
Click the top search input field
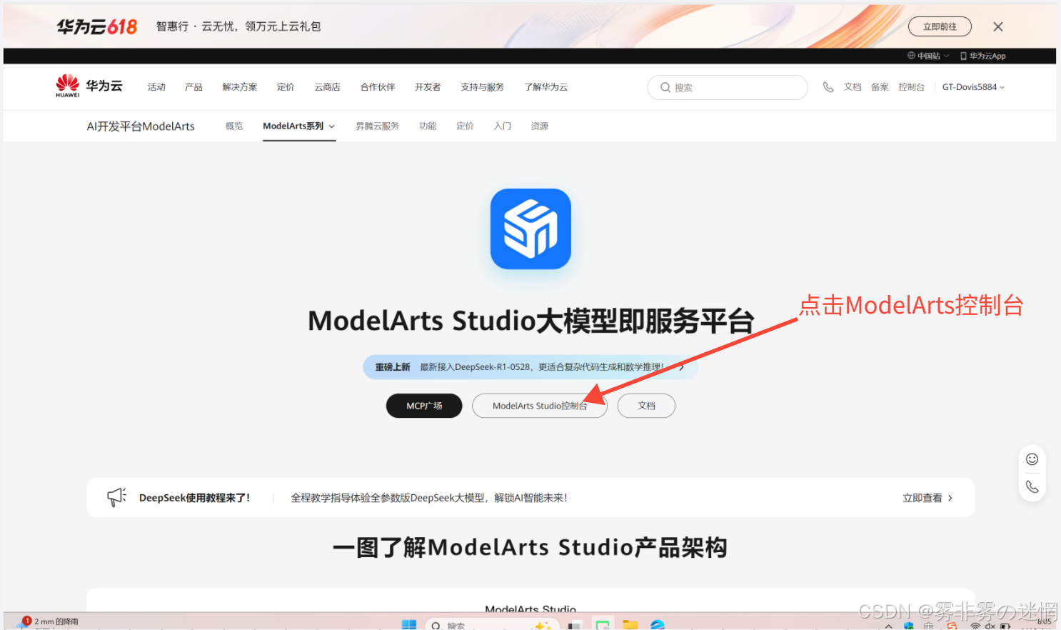(x=728, y=87)
